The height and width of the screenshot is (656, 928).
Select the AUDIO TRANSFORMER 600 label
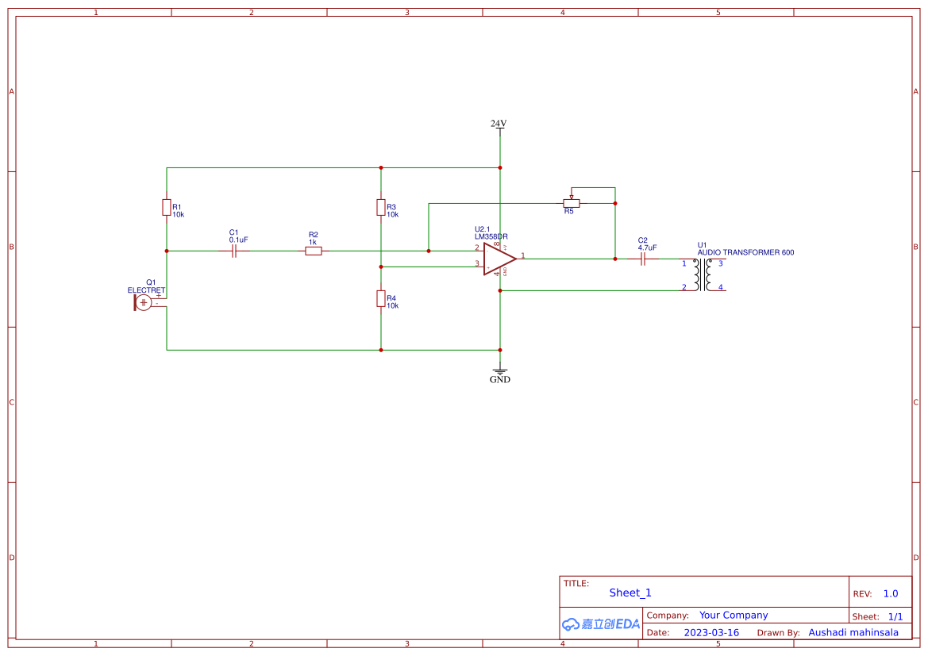745,252
